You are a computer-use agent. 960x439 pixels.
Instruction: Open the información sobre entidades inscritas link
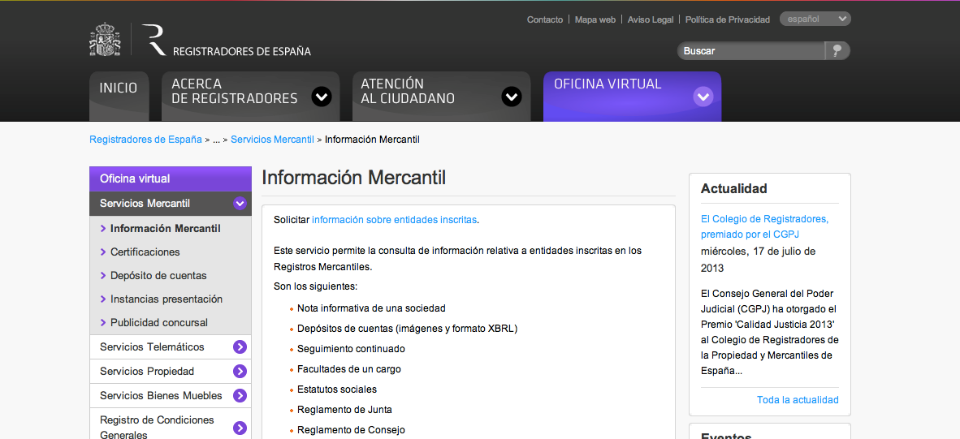coord(395,220)
